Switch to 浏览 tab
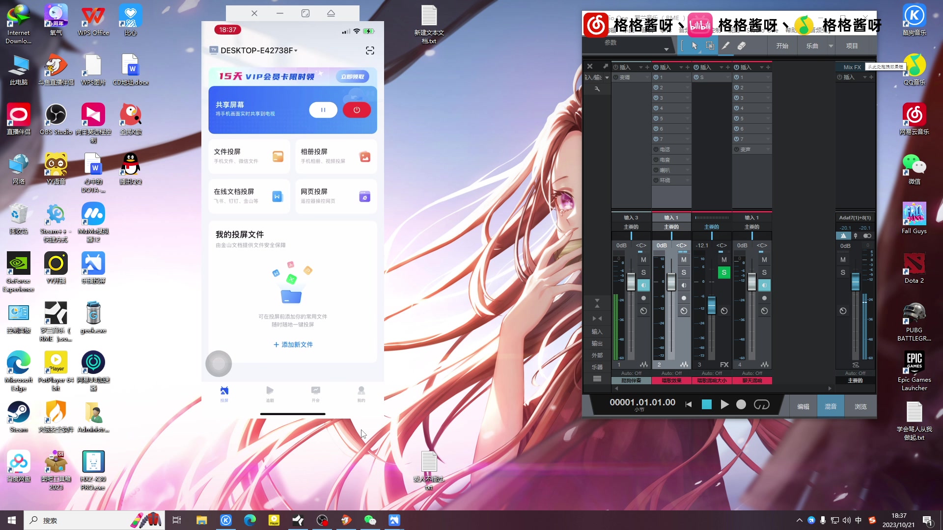Screen dimensions: 943x530 click(x=860, y=406)
